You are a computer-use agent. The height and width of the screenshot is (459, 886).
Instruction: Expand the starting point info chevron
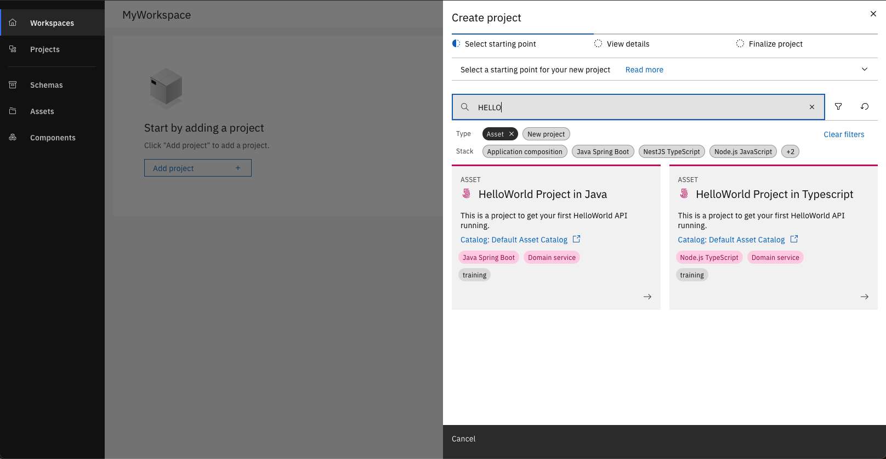coord(865,69)
